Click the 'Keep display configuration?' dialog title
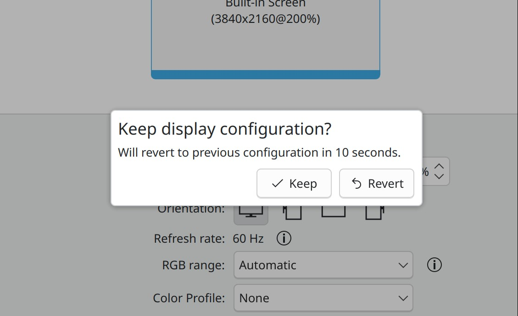Image resolution: width=518 pixels, height=316 pixels. click(225, 129)
